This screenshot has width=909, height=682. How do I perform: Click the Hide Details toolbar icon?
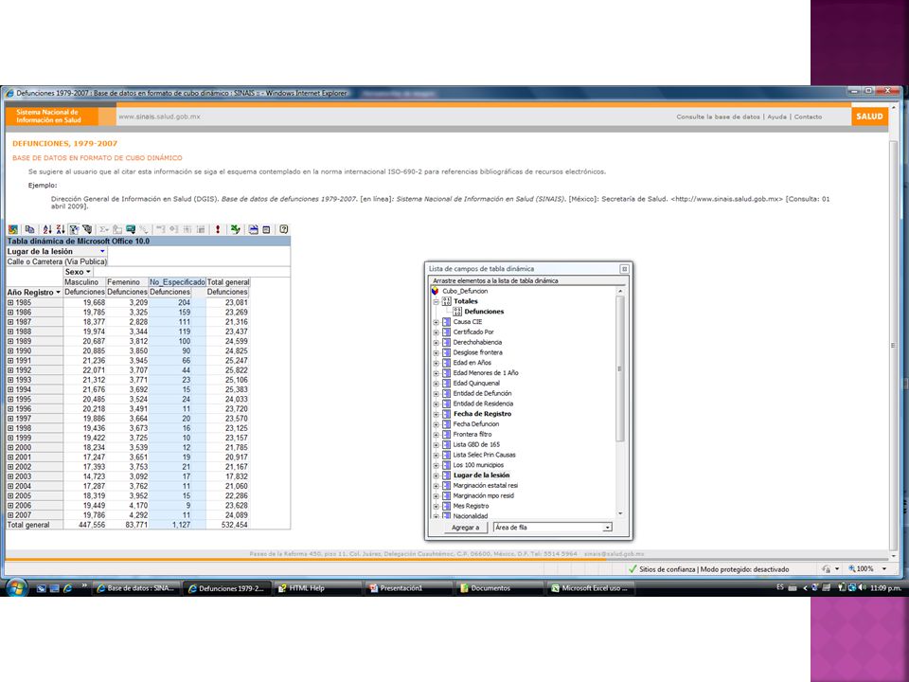(x=187, y=229)
